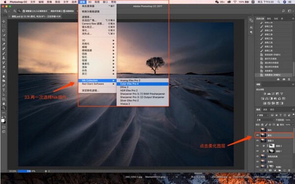Choose Analog Efex Pro 2
The image size is (295, 184).
click(143, 80)
